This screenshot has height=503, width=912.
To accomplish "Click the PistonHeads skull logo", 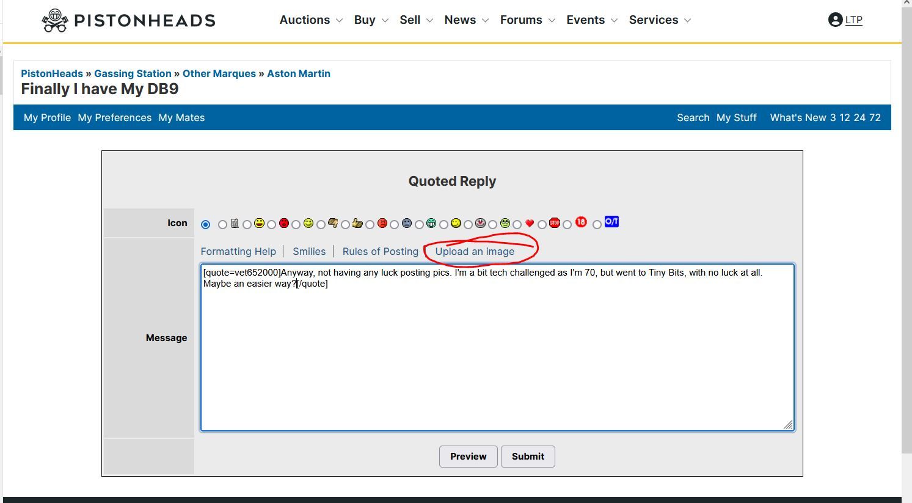I will [x=55, y=20].
